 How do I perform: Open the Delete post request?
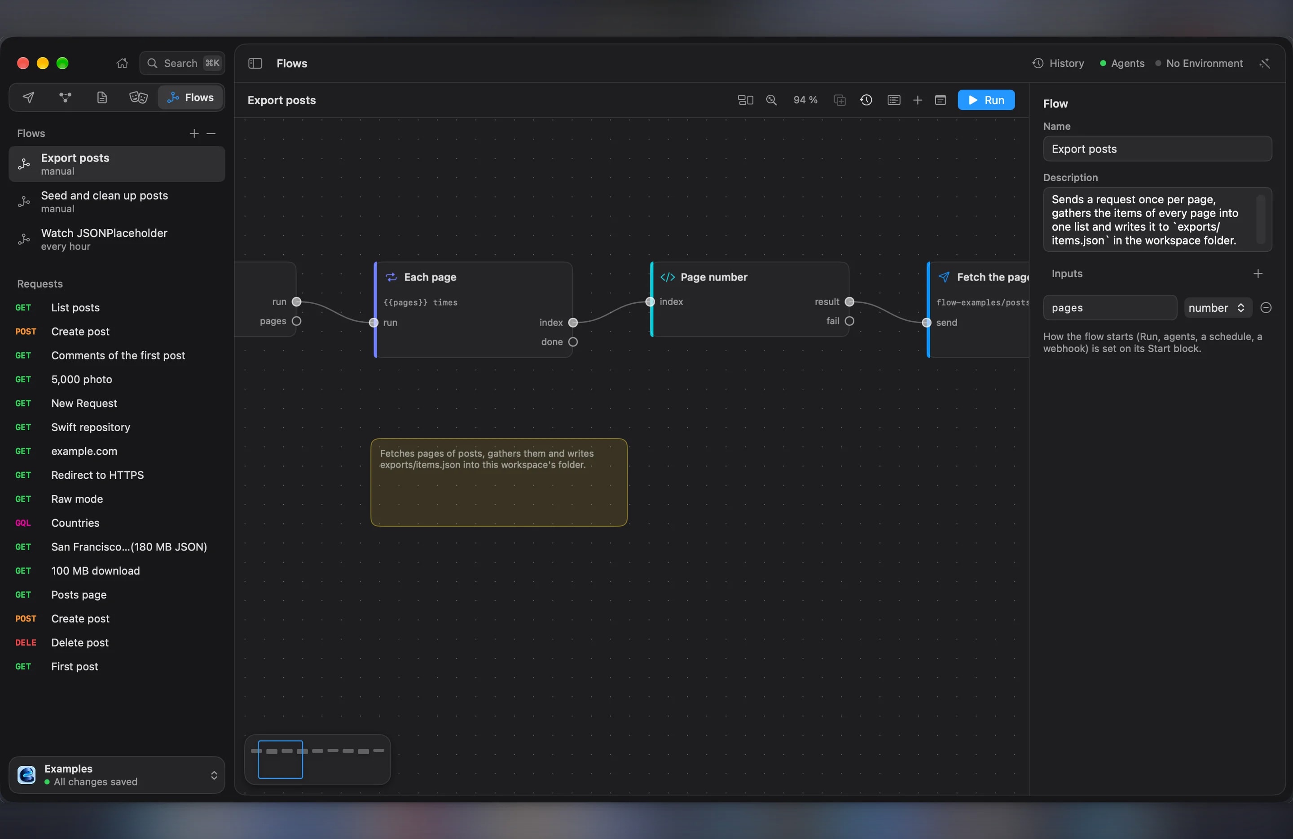pyautogui.click(x=117, y=642)
